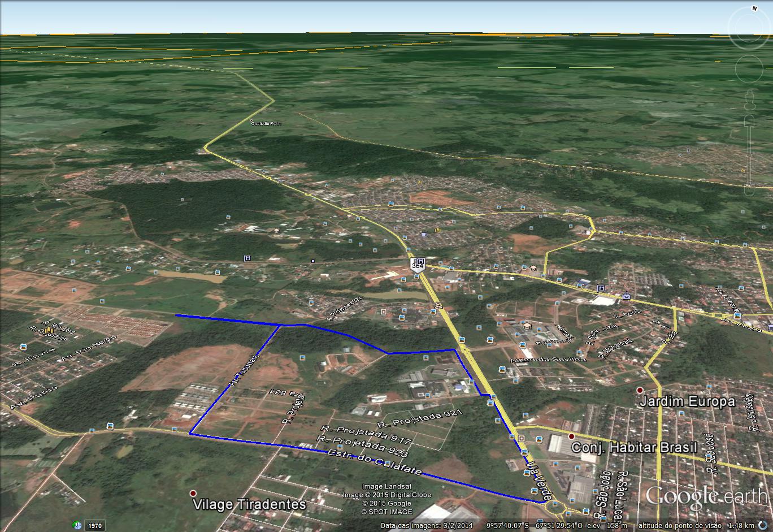Click the N north-up compass button
This screenshot has height=532, width=773.
point(754,8)
